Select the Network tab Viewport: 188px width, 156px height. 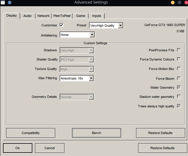[x=43, y=16]
